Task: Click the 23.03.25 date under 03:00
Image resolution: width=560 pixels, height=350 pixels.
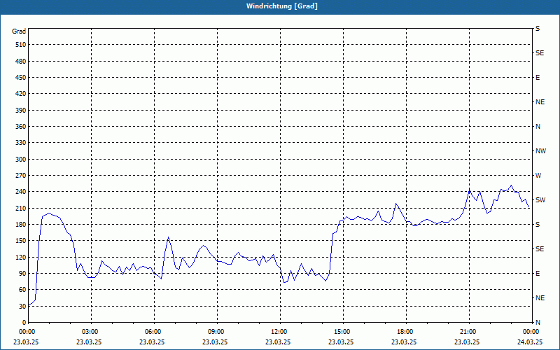Action: click(x=89, y=342)
